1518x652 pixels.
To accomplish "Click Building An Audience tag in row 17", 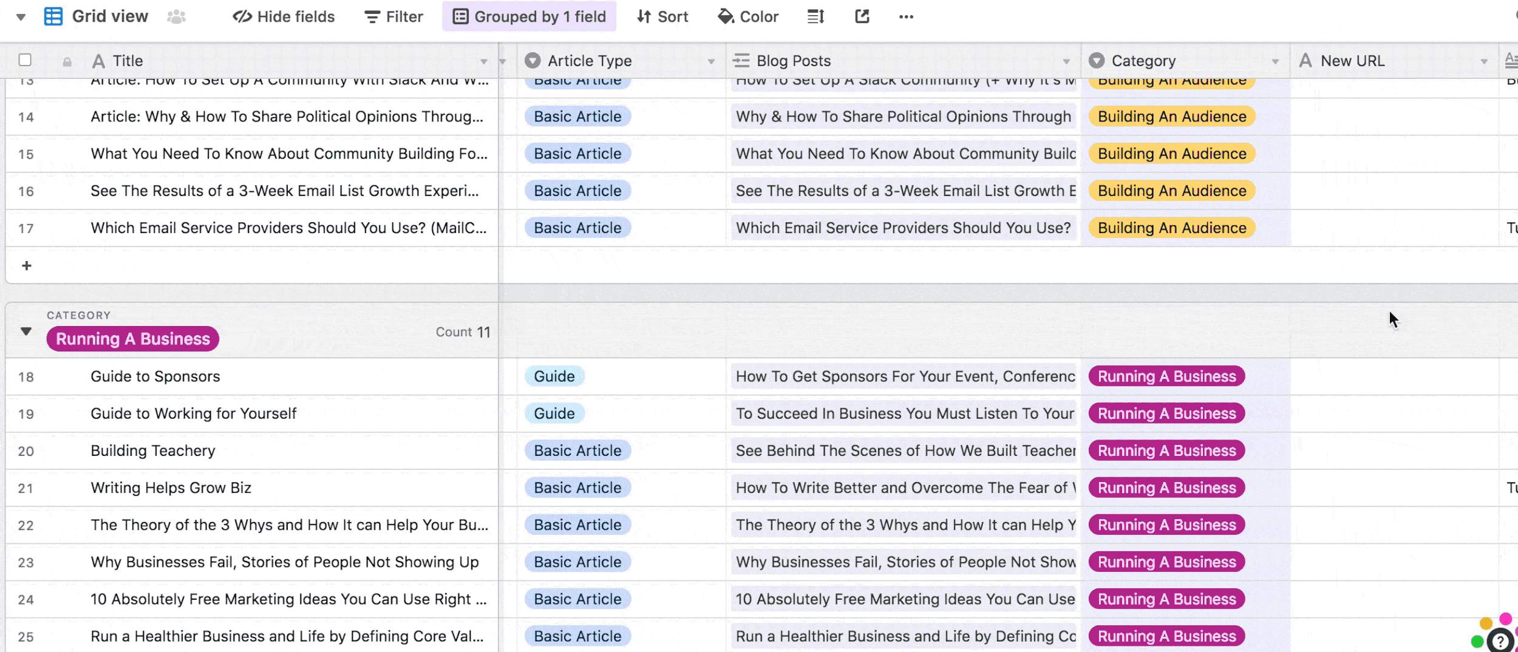I will [1172, 228].
